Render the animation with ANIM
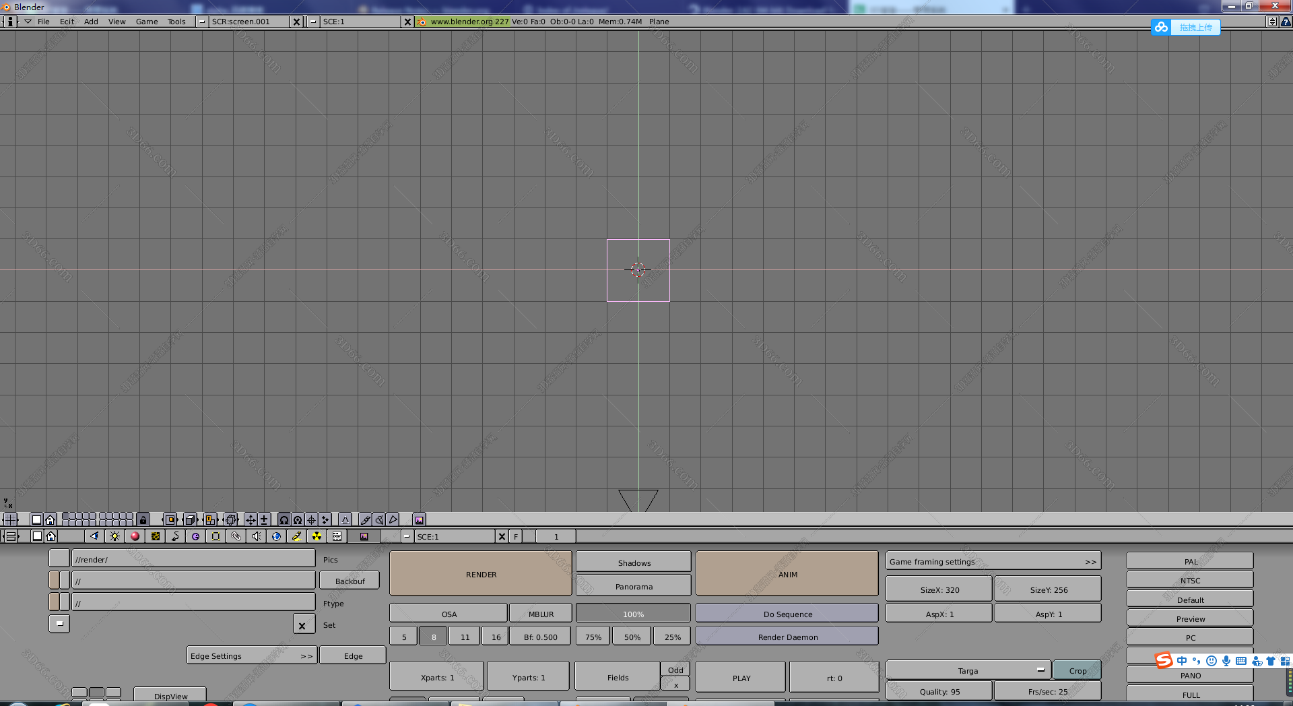The image size is (1293, 706). coord(786,574)
